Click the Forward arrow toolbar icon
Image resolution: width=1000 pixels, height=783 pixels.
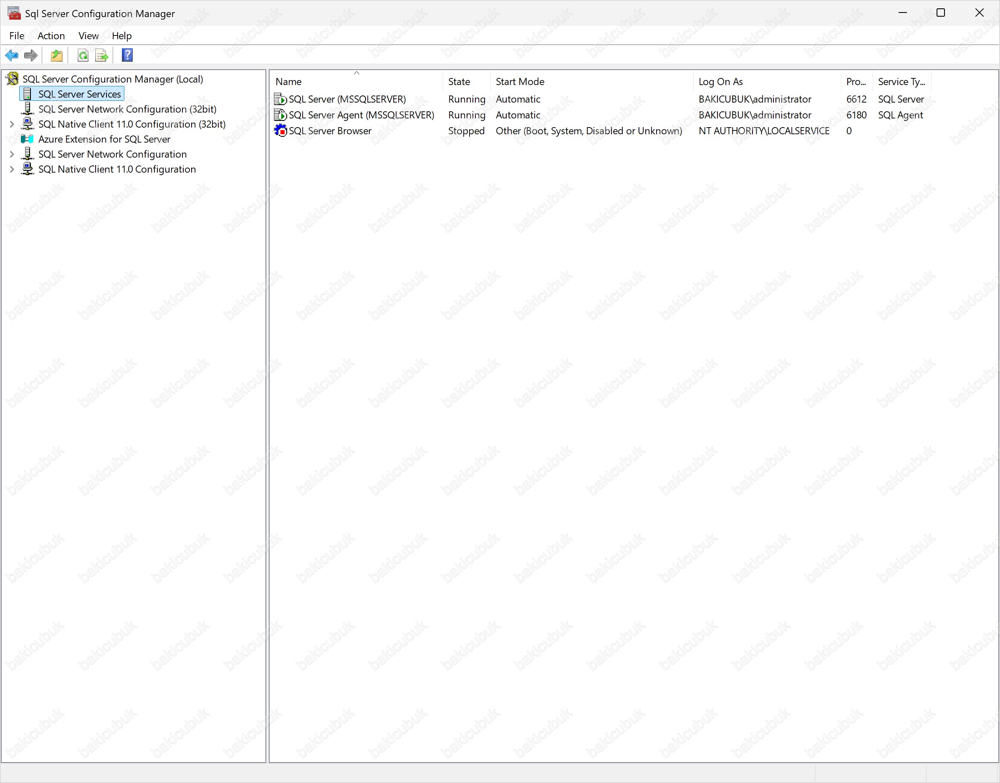tap(31, 55)
